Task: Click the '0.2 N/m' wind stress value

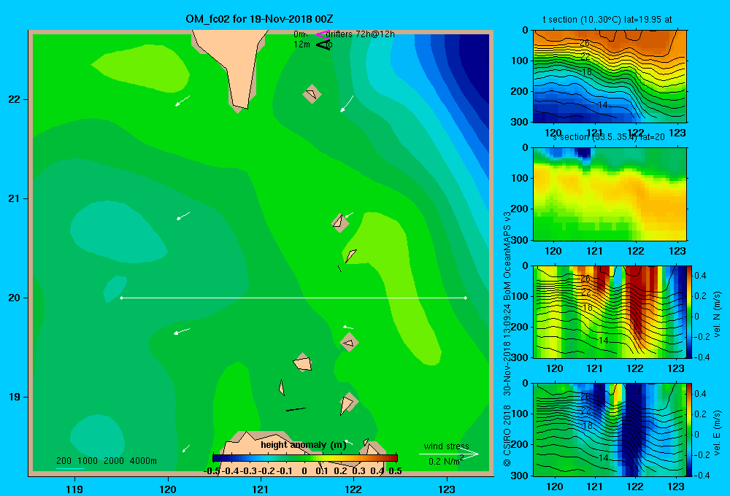Action: 445,462
